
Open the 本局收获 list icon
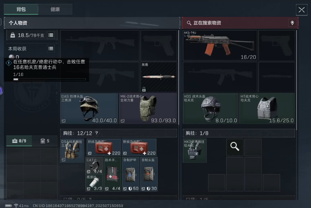pyautogui.click(x=51, y=48)
